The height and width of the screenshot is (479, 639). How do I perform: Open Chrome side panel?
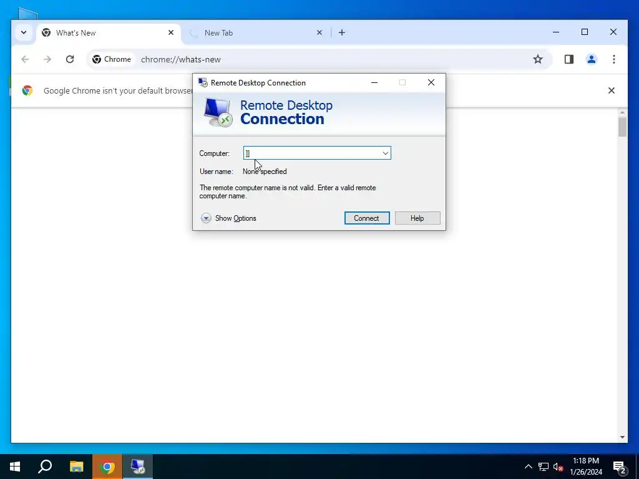(x=569, y=59)
